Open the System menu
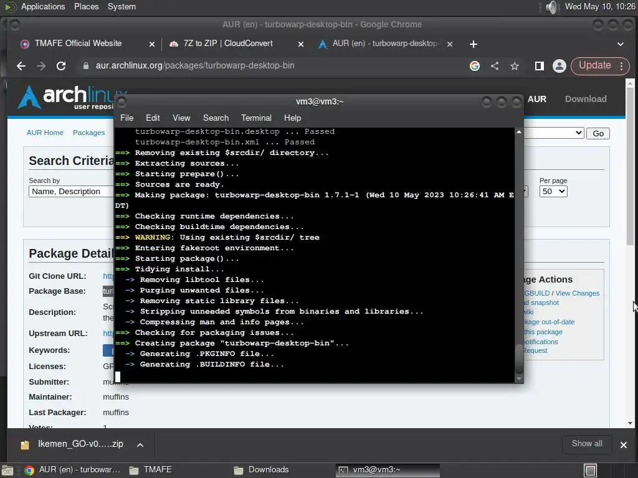The height and width of the screenshot is (478, 638). (x=121, y=7)
